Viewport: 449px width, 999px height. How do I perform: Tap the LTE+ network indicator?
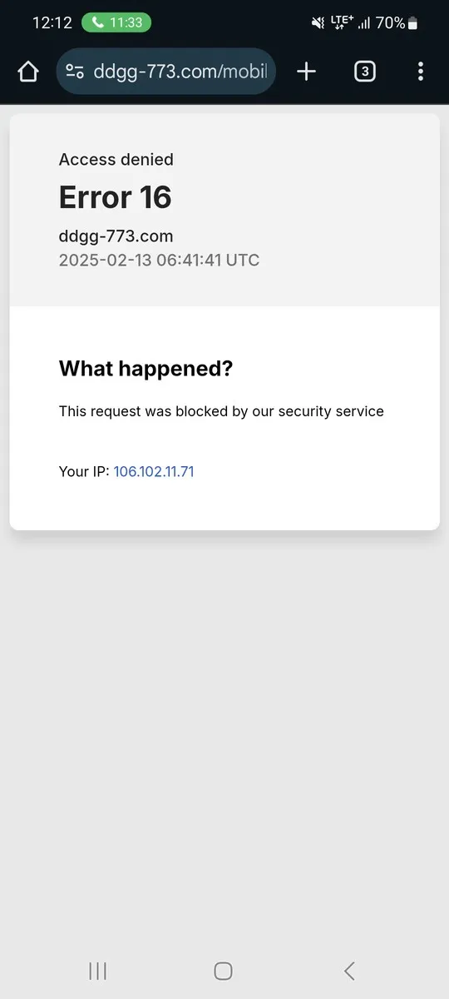[342, 22]
